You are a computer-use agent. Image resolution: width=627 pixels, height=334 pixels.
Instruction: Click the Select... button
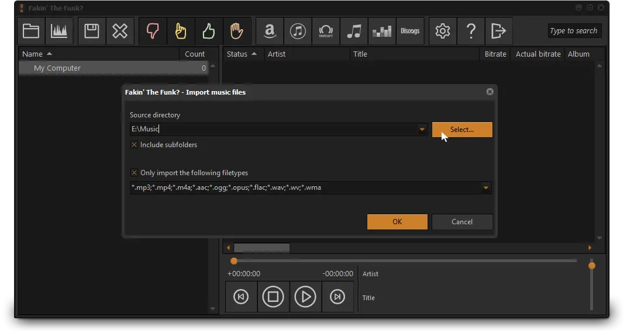pyautogui.click(x=462, y=130)
